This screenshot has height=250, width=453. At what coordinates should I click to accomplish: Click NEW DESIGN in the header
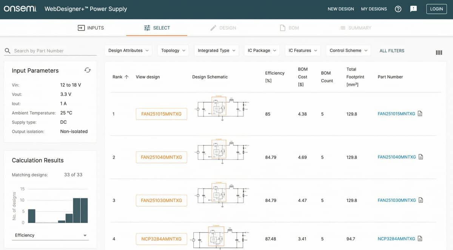tap(341, 9)
